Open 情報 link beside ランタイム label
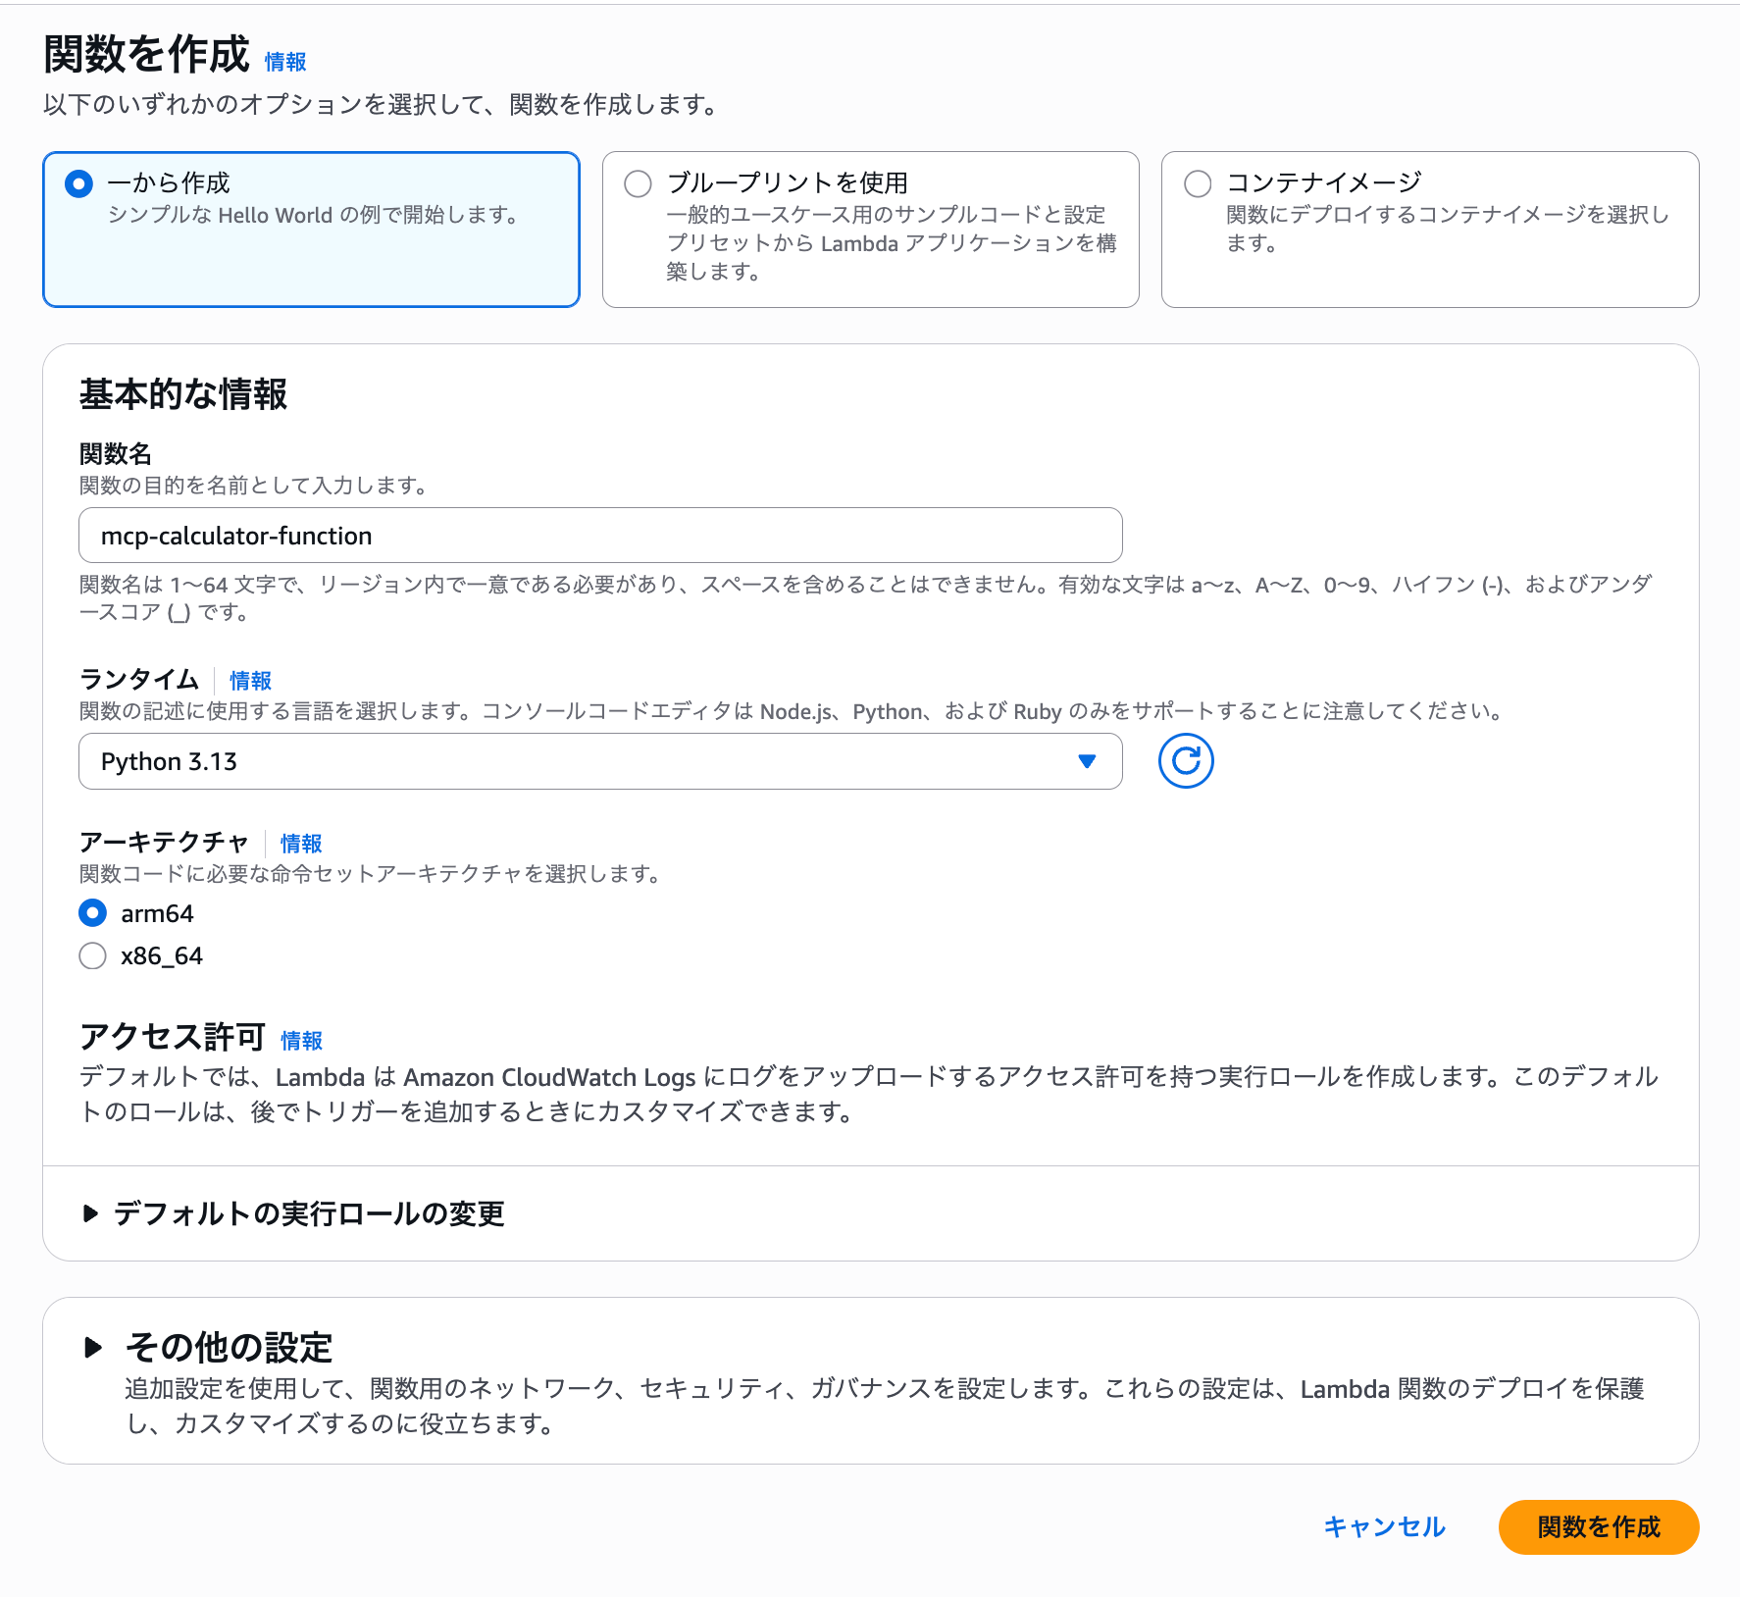 (x=250, y=680)
